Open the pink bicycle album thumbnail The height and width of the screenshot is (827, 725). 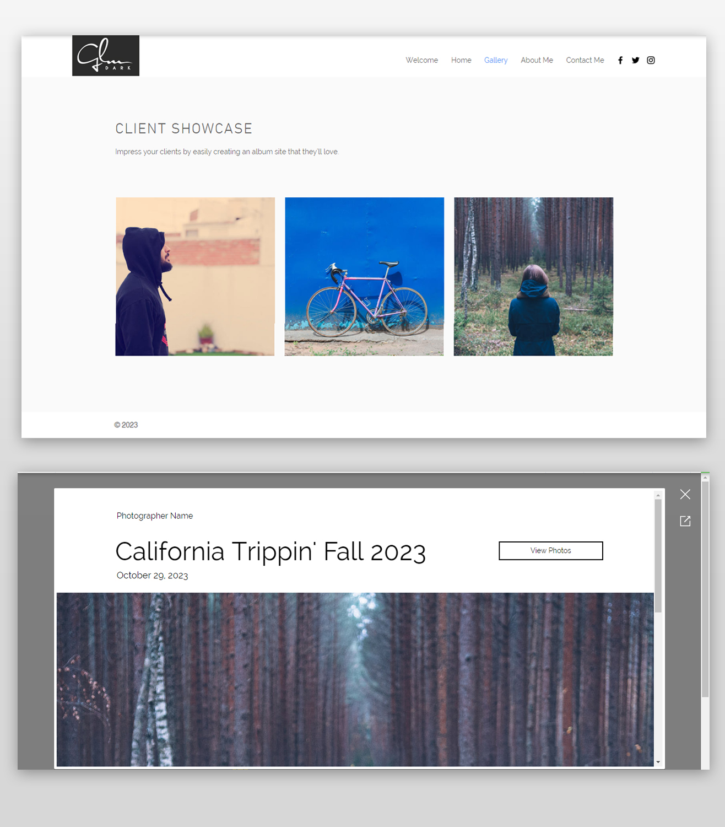pyautogui.click(x=364, y=276)
